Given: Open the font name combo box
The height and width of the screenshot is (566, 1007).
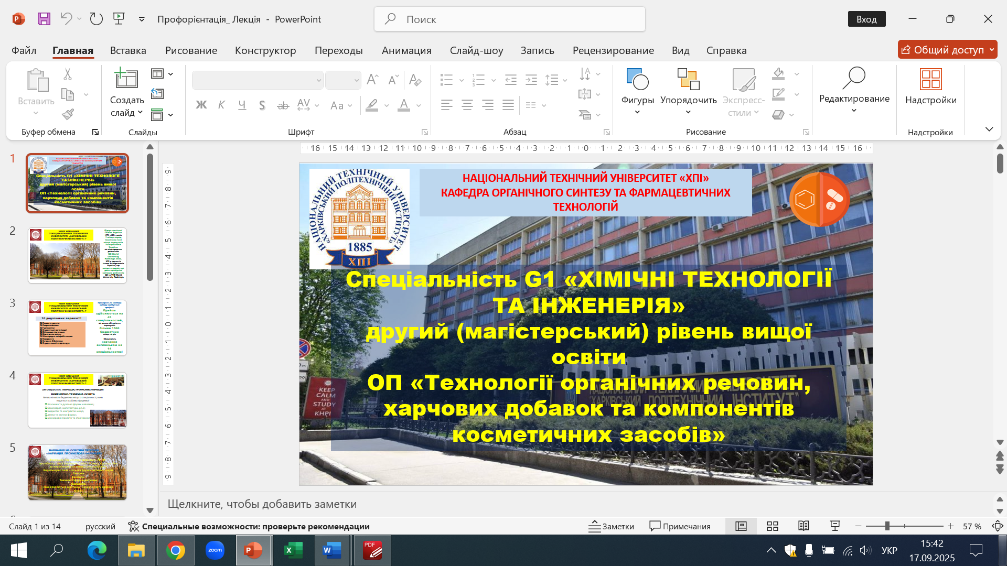Looking at the screenshot, I should coord(257,80).
